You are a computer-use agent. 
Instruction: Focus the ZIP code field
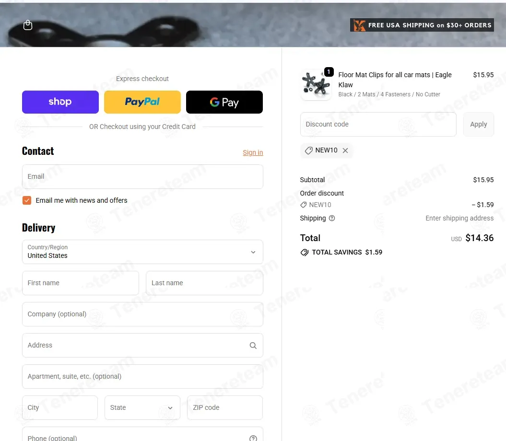point(225,408)
